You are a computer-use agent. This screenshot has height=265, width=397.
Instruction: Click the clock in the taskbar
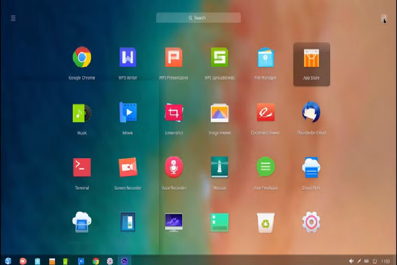[385, 261]
